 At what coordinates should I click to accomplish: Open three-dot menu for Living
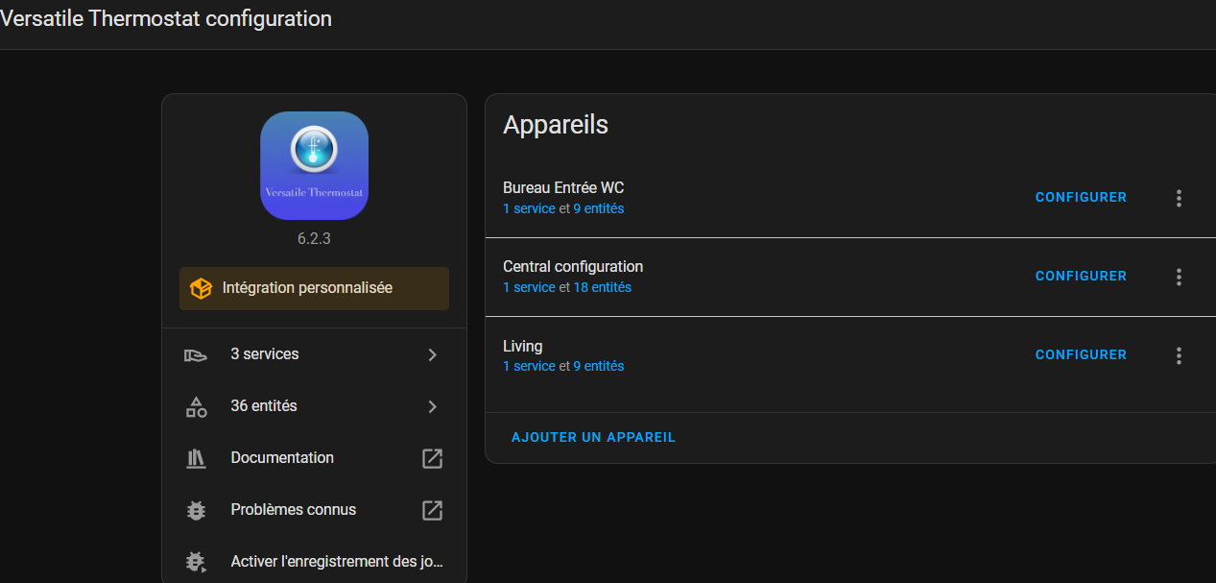[1179, 355]
